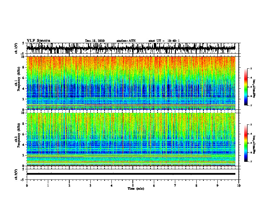Click time axis tick label '8'
The image size is (269, 208).
click(196, 186)
